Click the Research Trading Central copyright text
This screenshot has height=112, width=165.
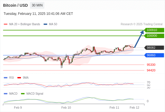tap(142, 24)
